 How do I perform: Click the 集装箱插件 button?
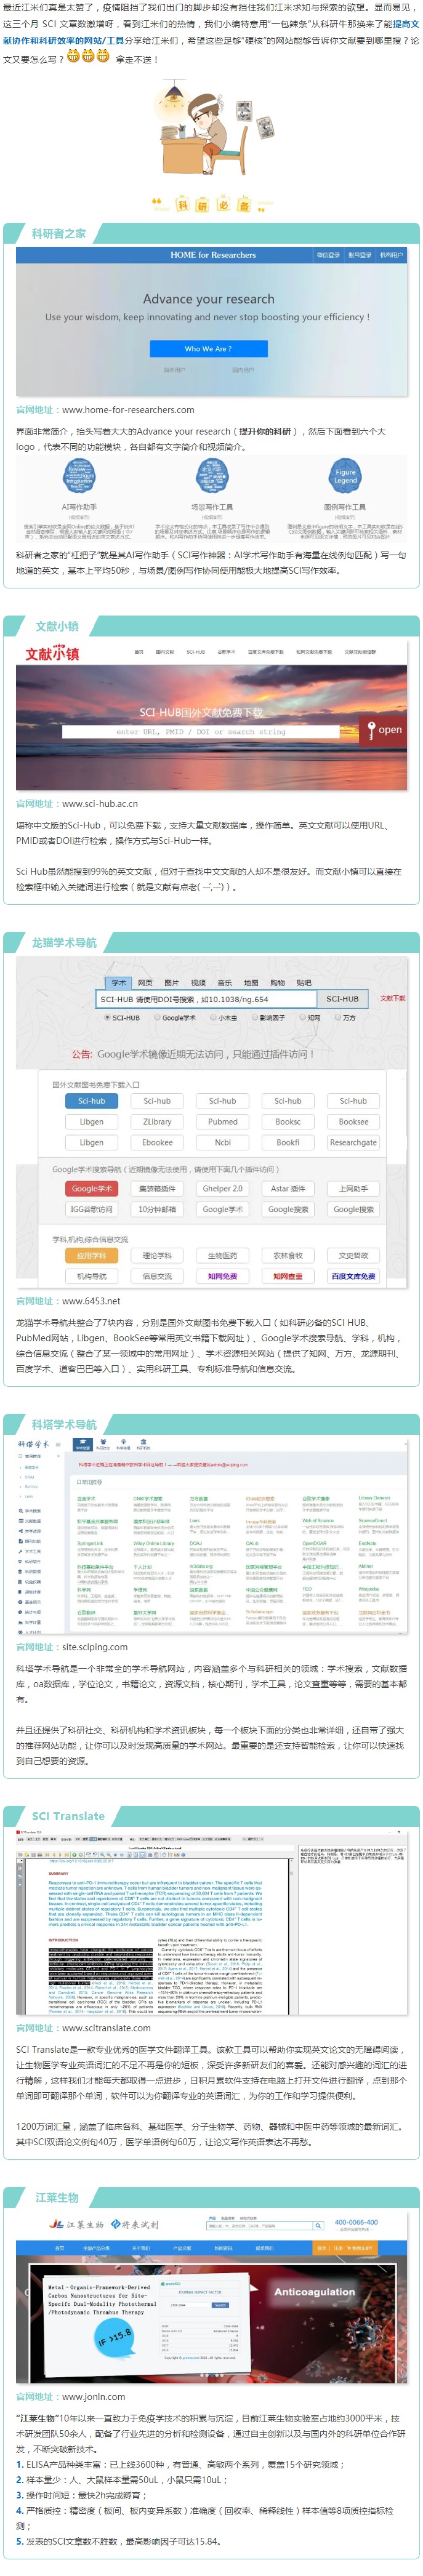click(157, 1188)
